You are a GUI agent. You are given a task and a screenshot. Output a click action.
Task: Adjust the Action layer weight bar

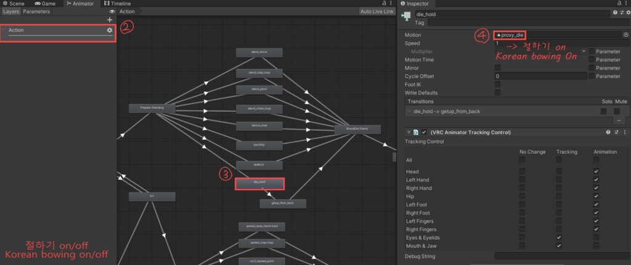point(61,36)
